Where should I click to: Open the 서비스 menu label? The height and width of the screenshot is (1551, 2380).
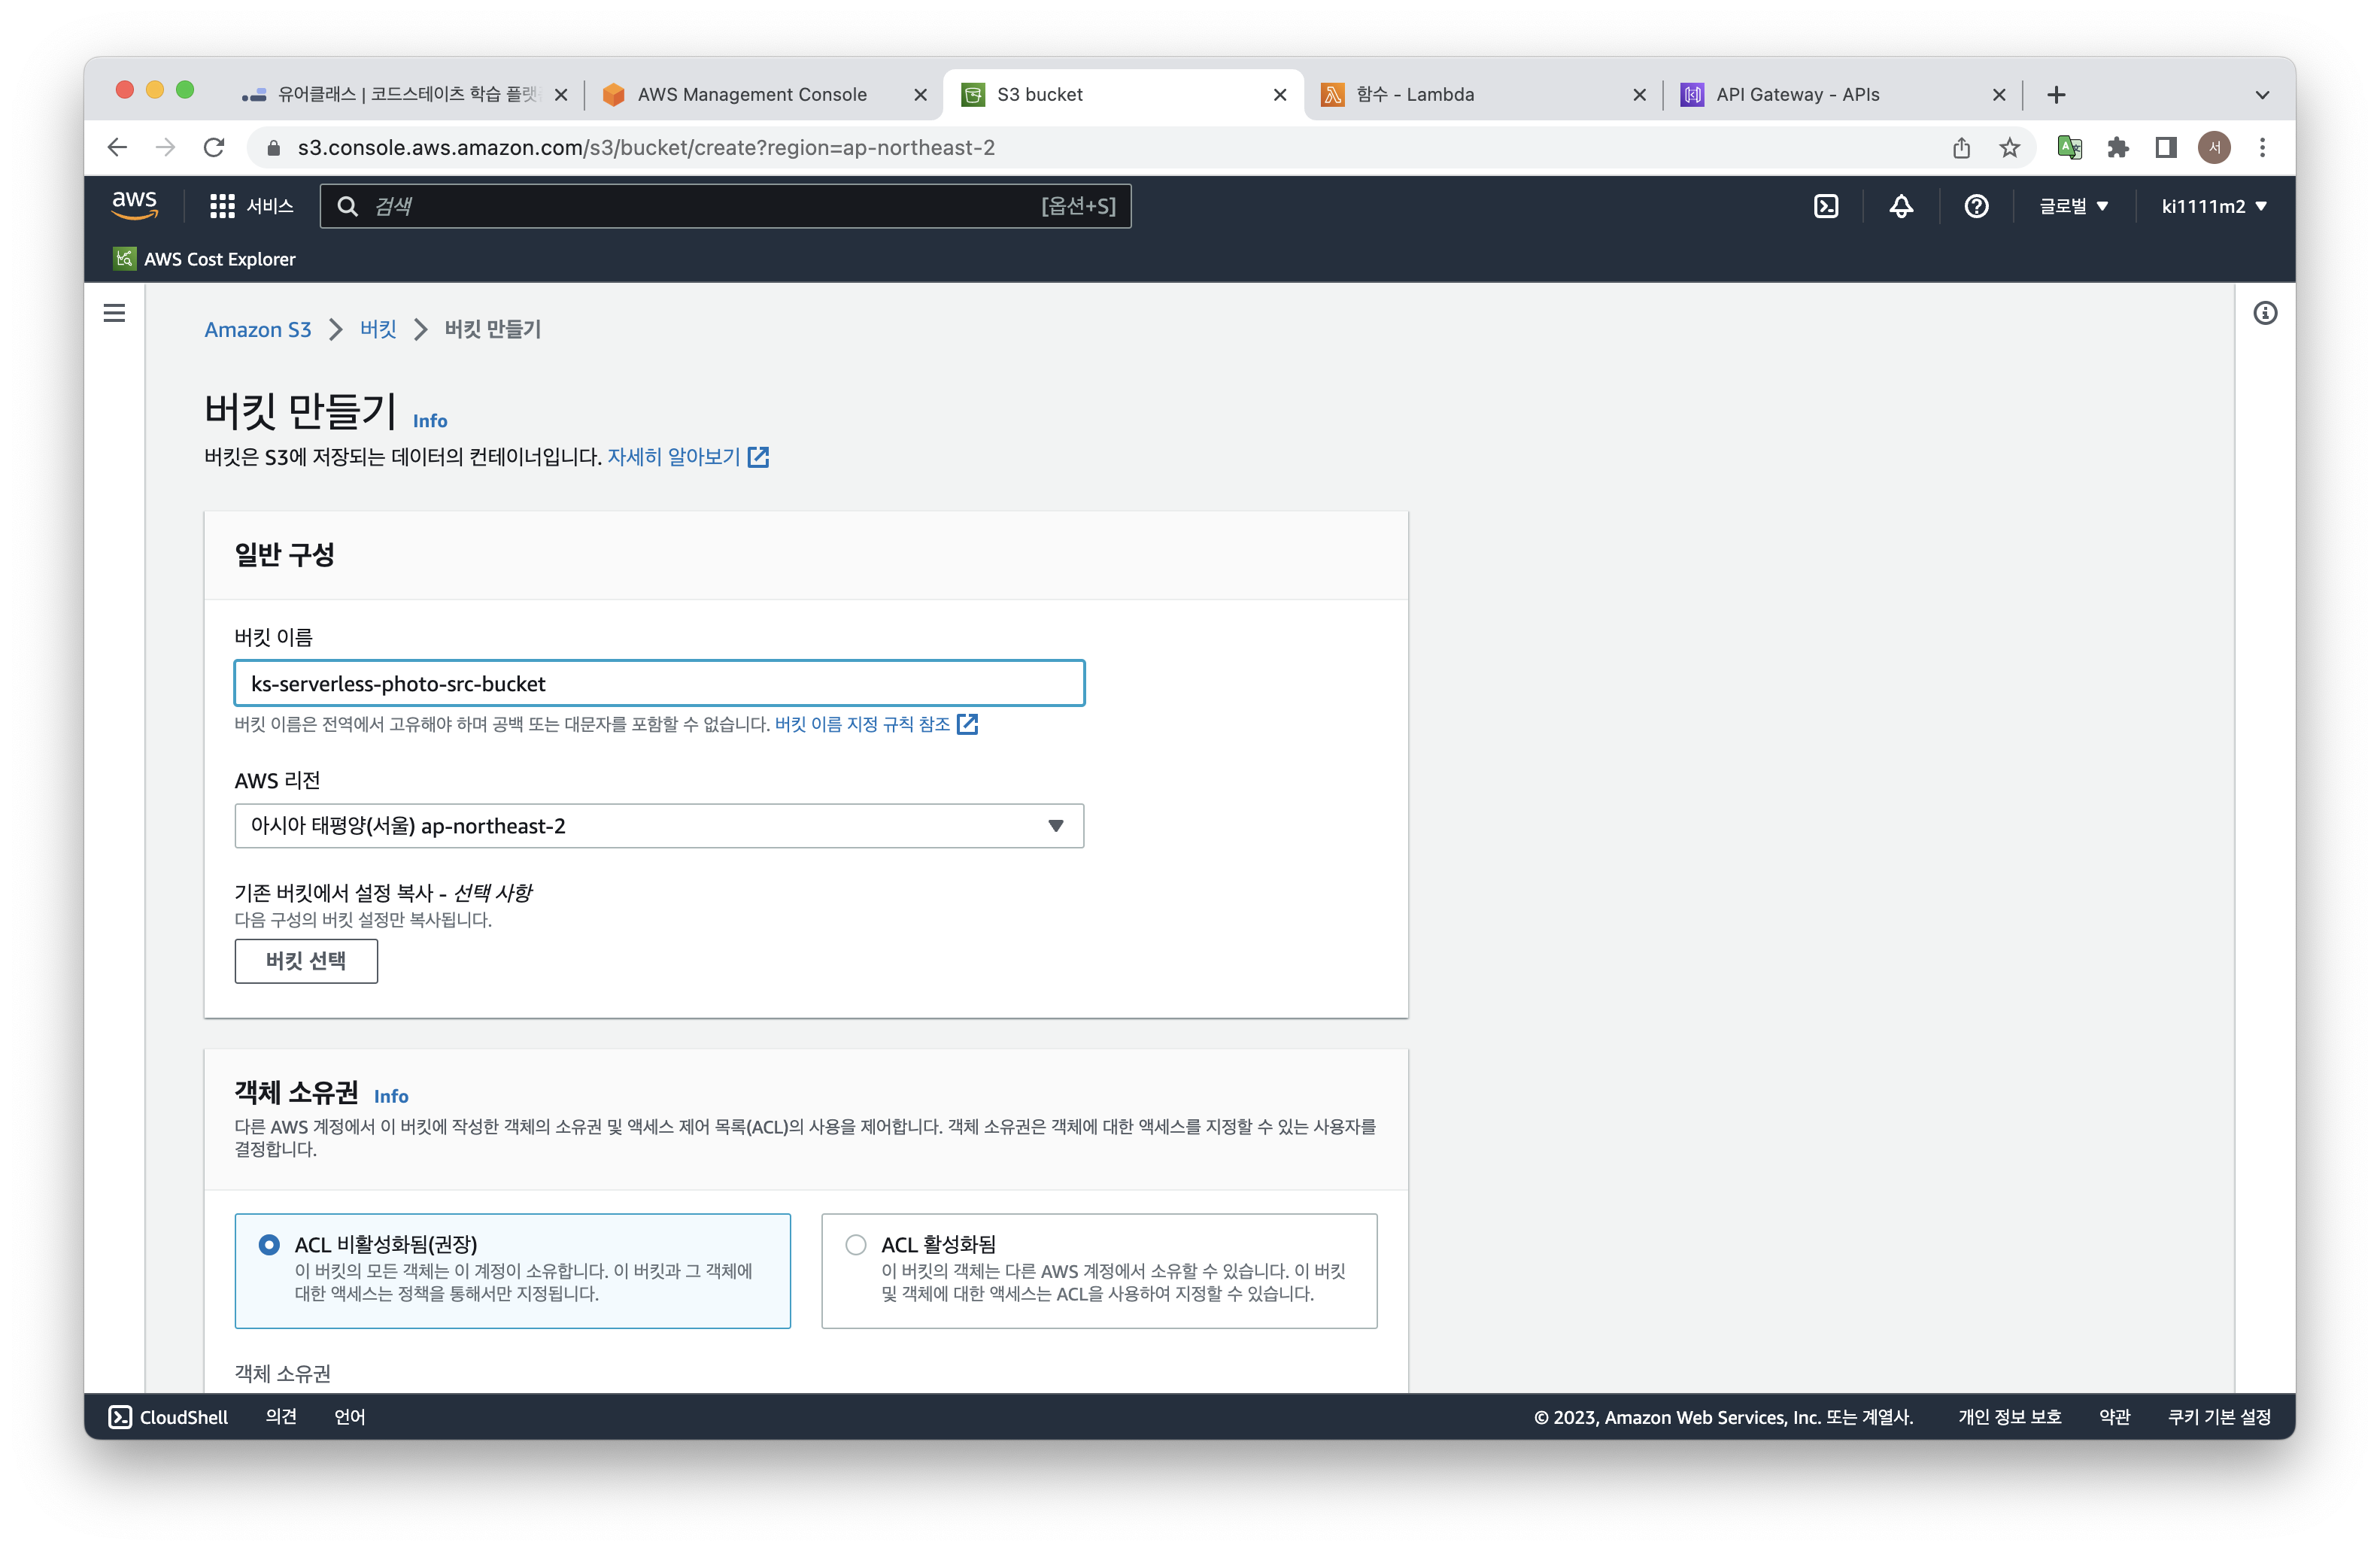pos(270,206)
